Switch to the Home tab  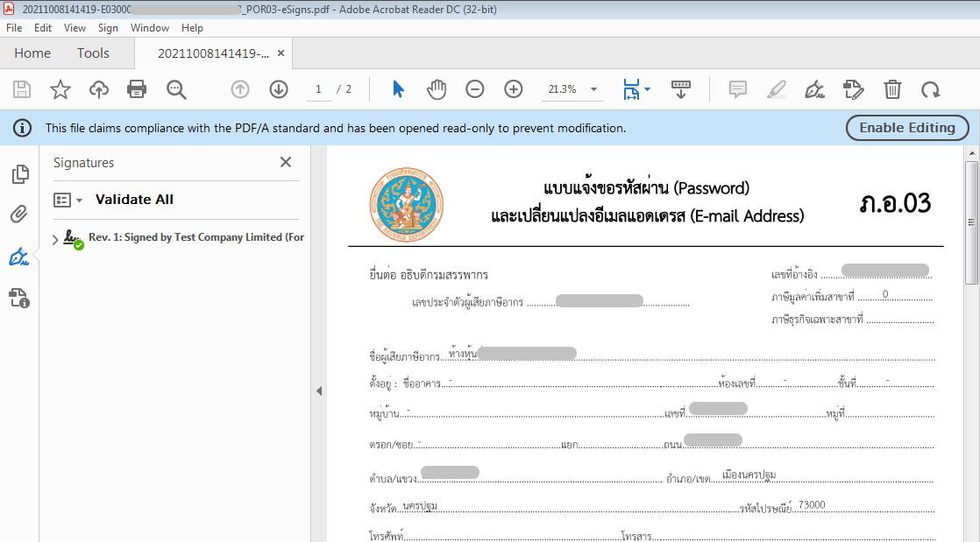click(x=32, y=53)
